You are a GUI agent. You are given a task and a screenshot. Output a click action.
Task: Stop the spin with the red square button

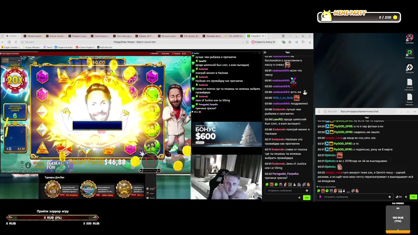(x=150, y=162)
